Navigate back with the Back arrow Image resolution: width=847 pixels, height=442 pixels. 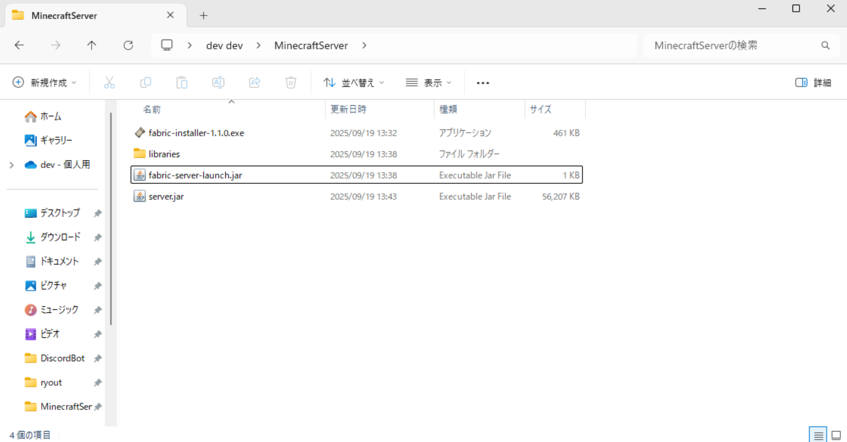click(x=20, y=45)
